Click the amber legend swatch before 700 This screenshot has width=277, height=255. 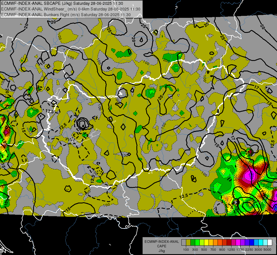click(x=211, y=242)
